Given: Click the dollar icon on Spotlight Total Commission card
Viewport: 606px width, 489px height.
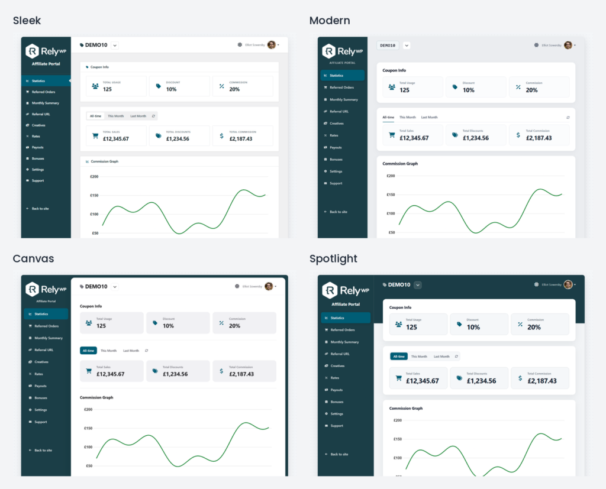Looking at the screenshot, I should [520, 378].
